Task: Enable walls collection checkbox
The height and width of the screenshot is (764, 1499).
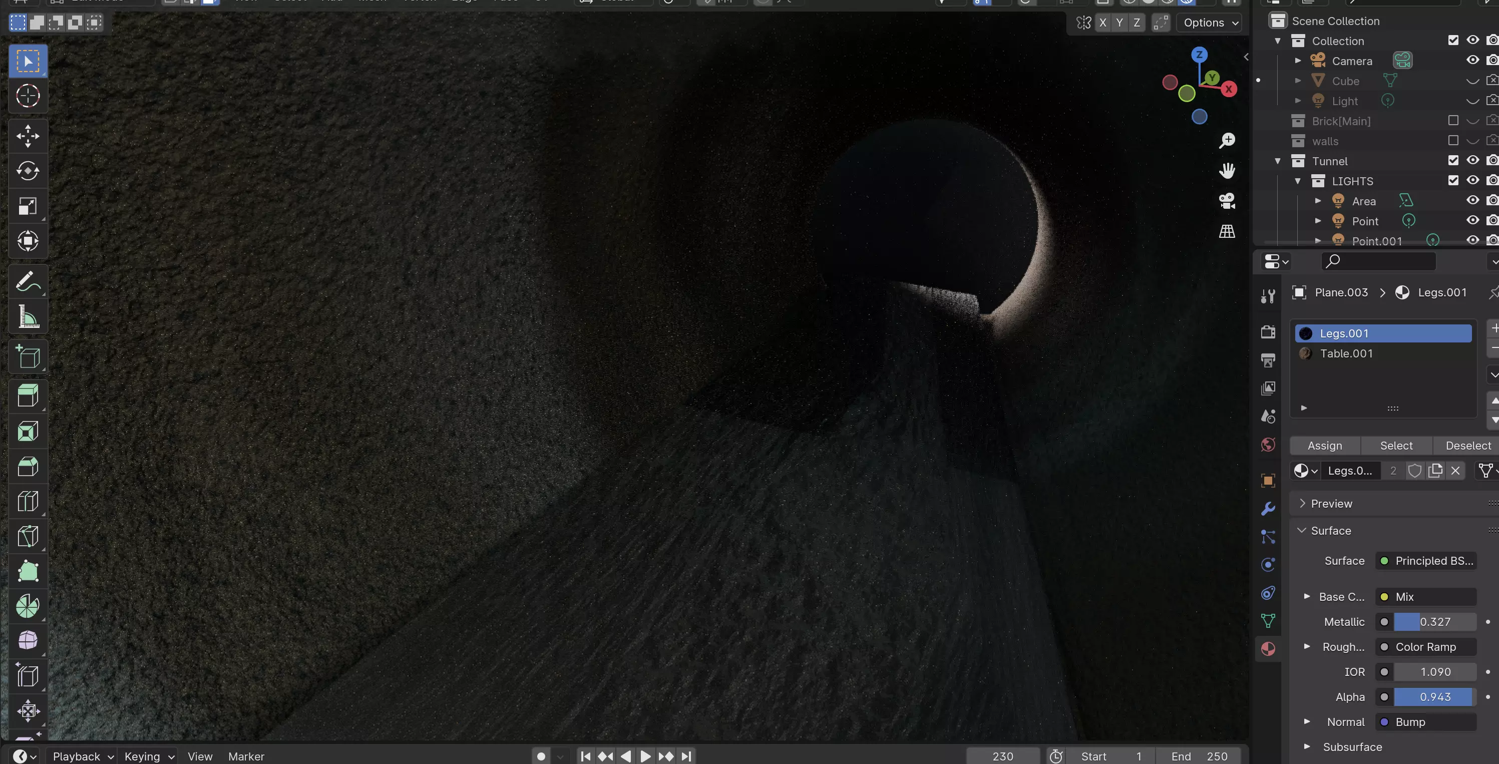Action: [x=1453, y=140]
